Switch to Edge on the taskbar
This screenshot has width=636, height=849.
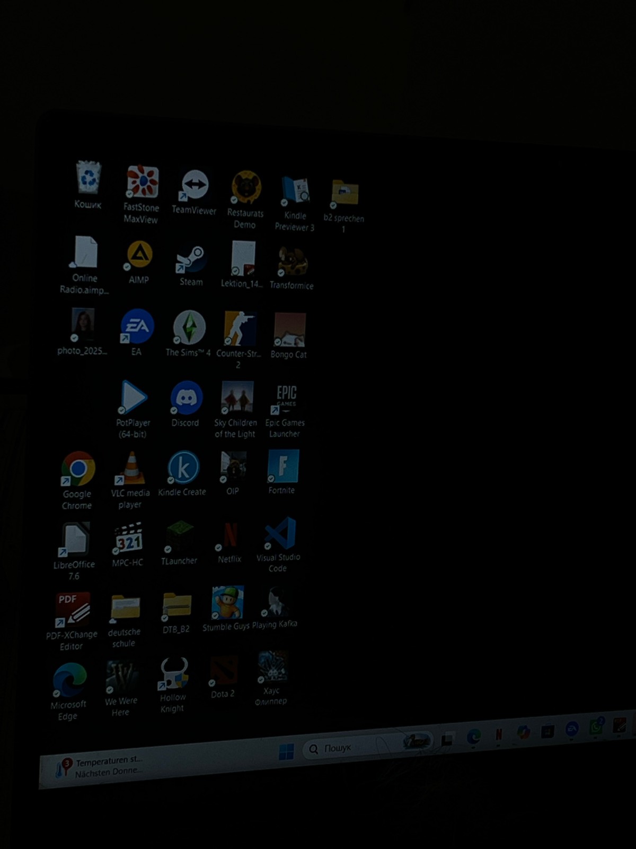click(474, 737)
